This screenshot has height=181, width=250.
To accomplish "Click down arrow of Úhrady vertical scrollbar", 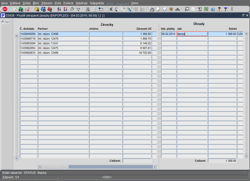I will click(x=246, y=156).
